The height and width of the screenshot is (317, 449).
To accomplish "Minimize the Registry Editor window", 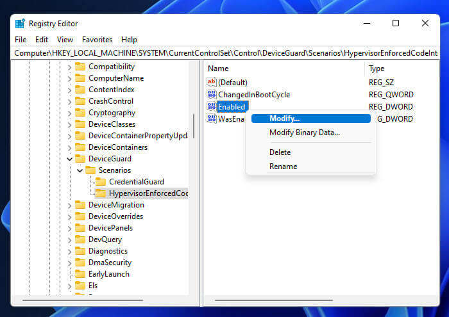I will coord(367,23).
